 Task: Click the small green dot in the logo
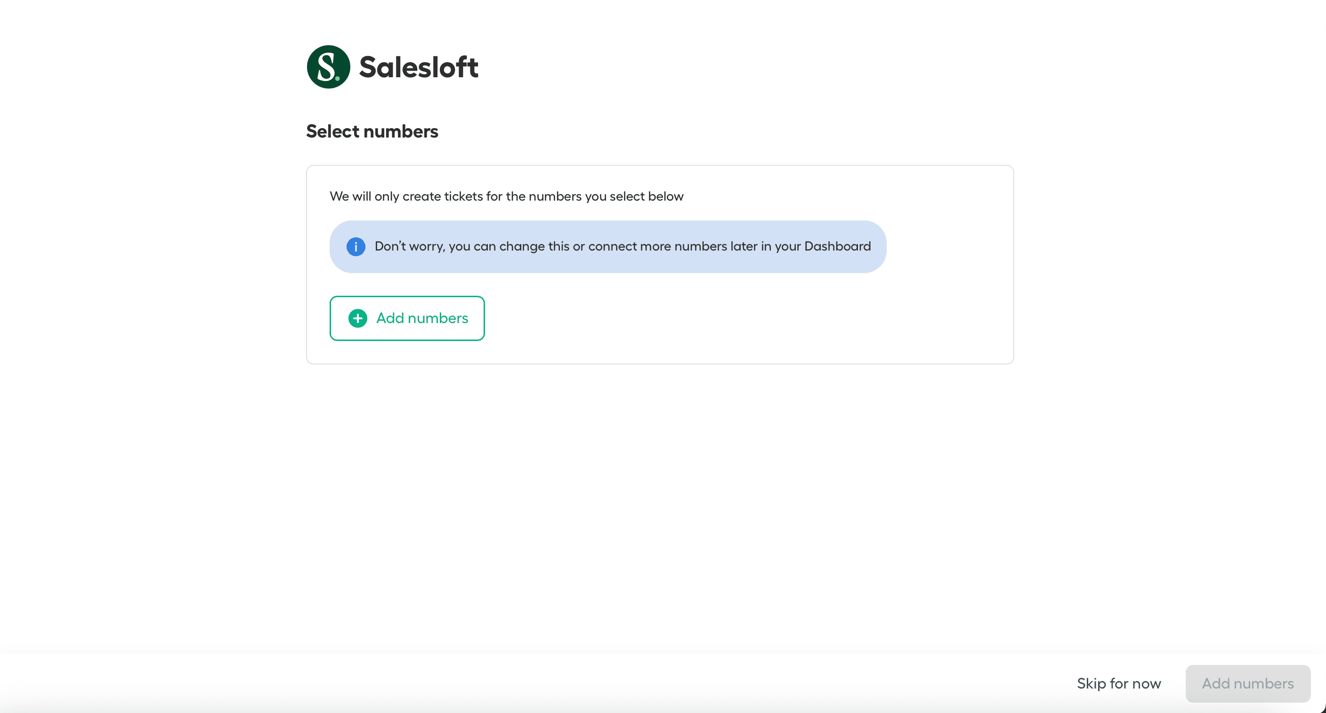(338, 79)
